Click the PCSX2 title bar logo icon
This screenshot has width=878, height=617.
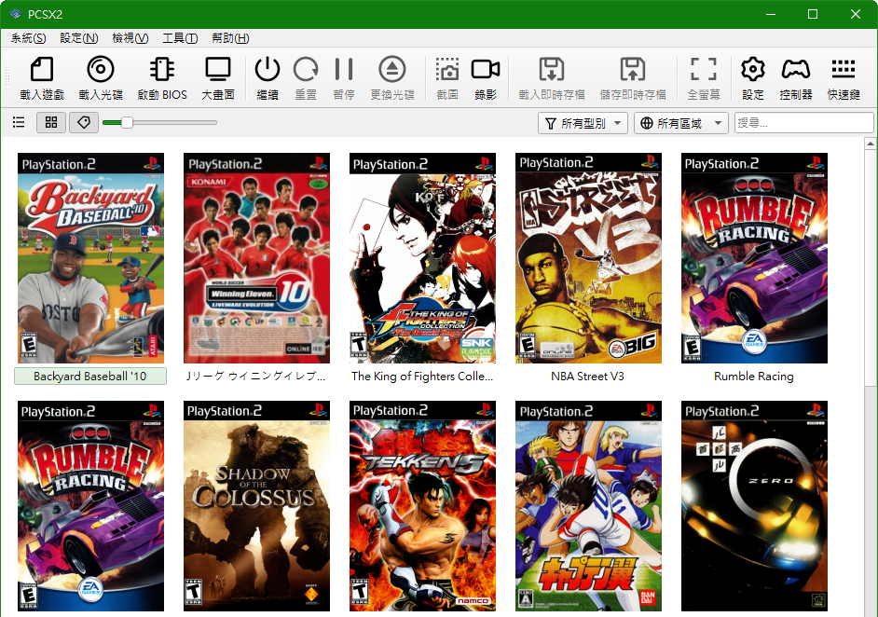point(16,14)
